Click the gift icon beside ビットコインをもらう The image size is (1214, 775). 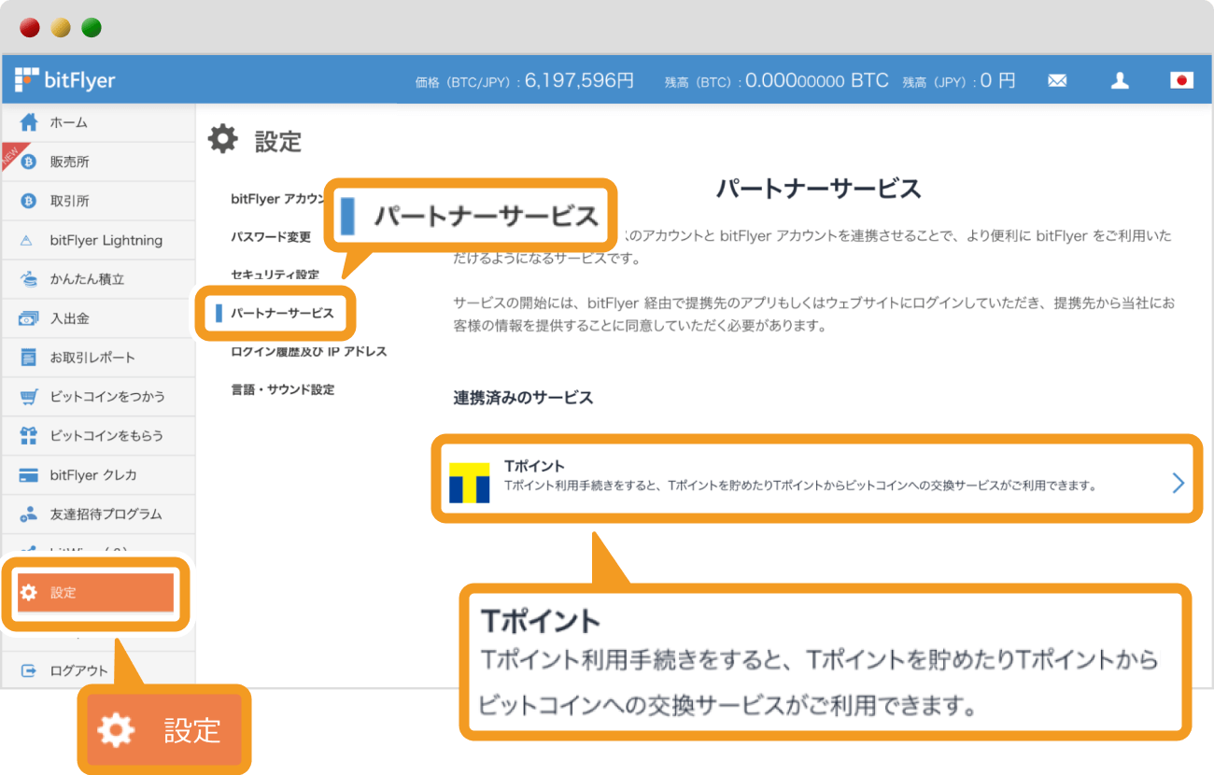[x=29, y=436]
